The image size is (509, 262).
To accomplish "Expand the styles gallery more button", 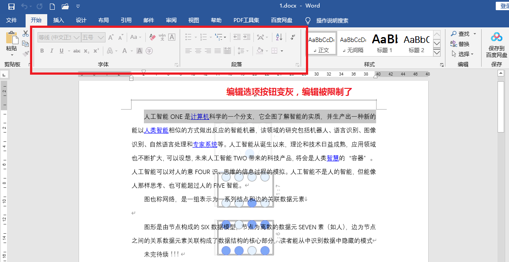I will pos(437,52).
